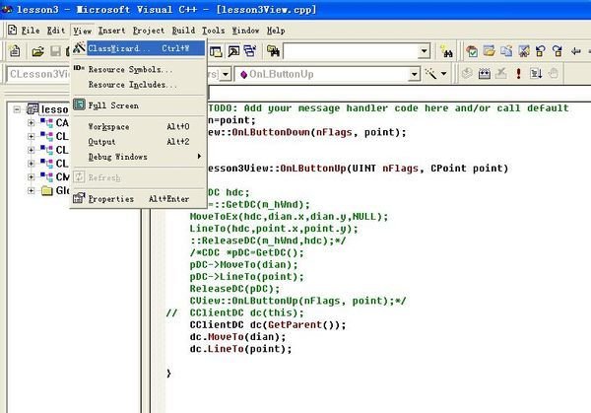Click the Build toolbar icon
591x413 pixels.
tap(485, 74)
